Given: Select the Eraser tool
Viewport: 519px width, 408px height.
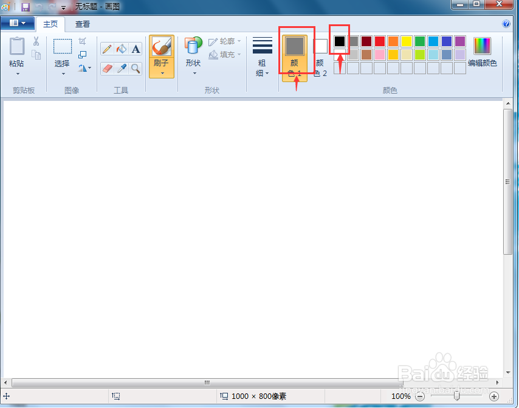Looking at the screenshot, I should tap(107, 69).
